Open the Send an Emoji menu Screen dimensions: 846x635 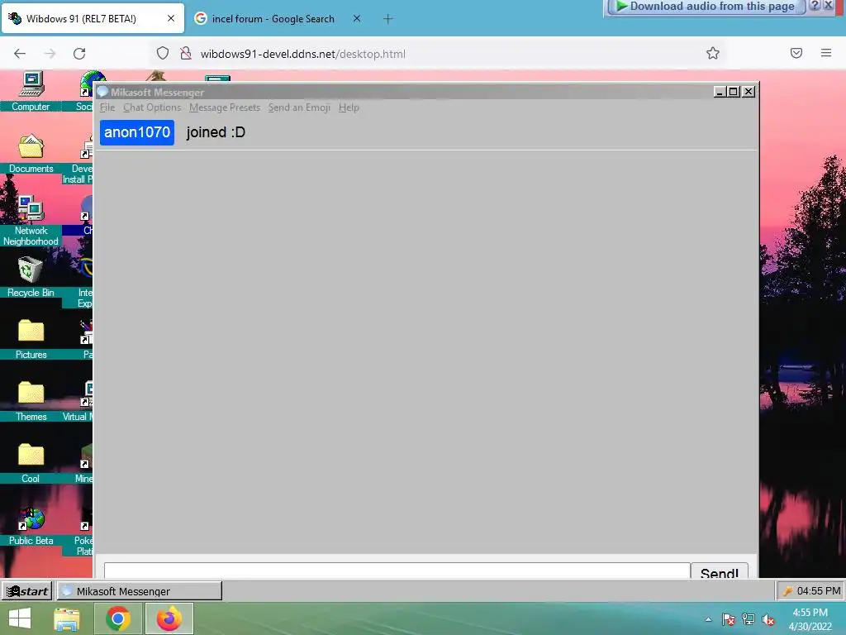(x=299, y=107)
